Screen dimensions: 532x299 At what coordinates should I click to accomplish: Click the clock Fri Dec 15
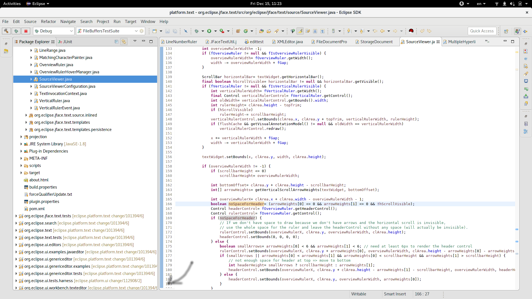click(x=266, y=4)
